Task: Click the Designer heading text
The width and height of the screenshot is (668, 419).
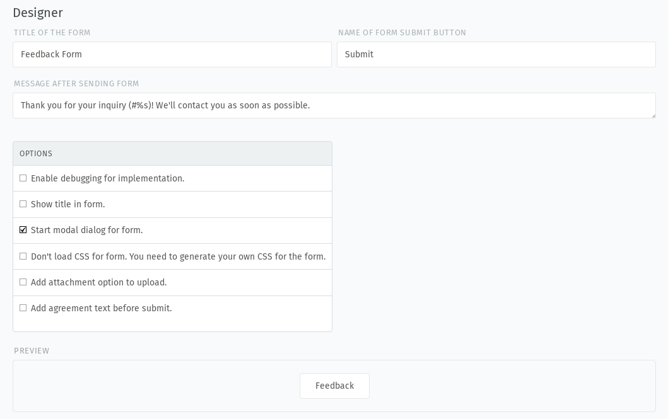Action: (x=38, y=13)
